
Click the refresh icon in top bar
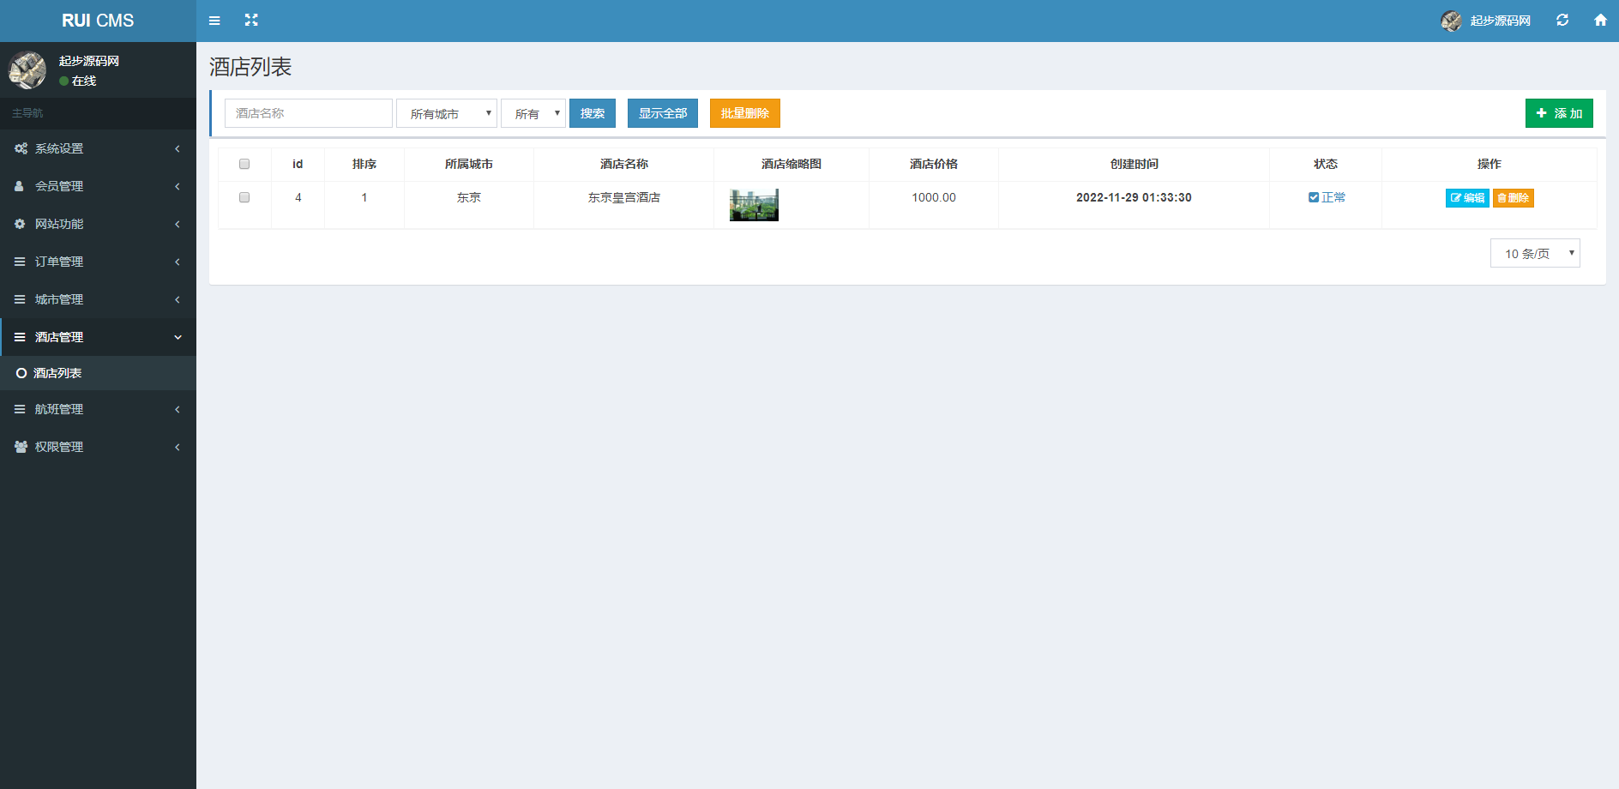(1562, 21)
